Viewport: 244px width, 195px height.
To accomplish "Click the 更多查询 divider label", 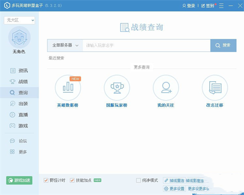I will pos(142,67).
